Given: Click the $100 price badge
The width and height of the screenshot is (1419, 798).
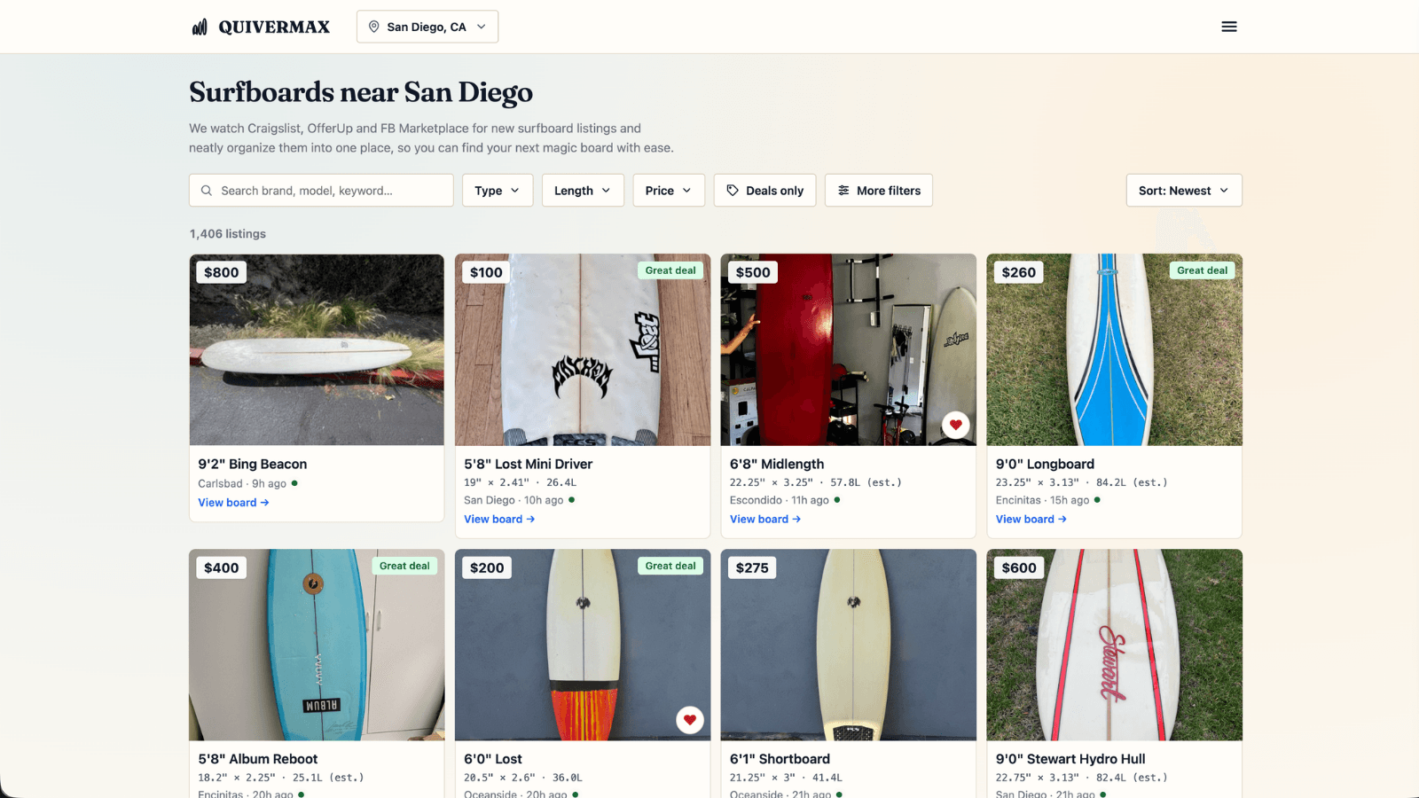Looking at the screenshot, I should (x=486, y=272).
